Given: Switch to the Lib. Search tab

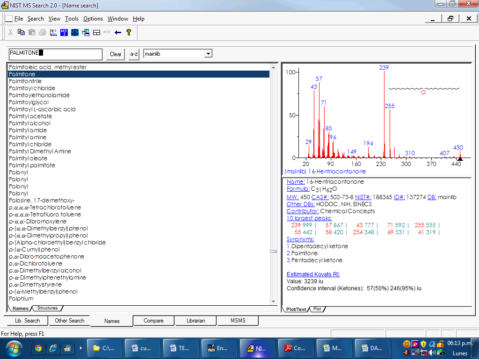Looking at the screenshot, I should click(27, 321).
